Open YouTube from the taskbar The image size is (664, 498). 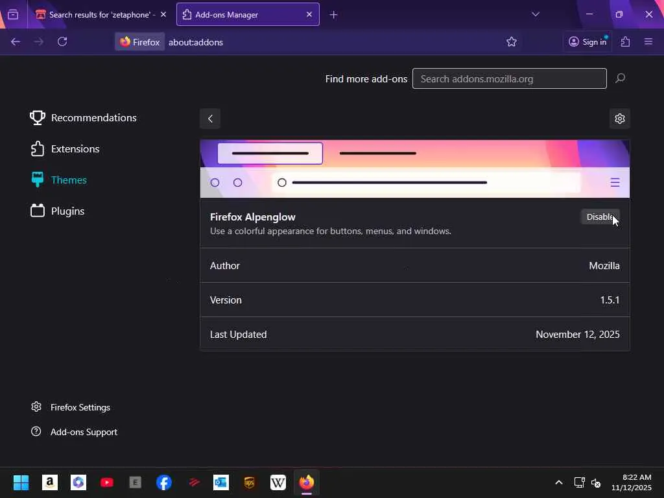coord(107,482)
